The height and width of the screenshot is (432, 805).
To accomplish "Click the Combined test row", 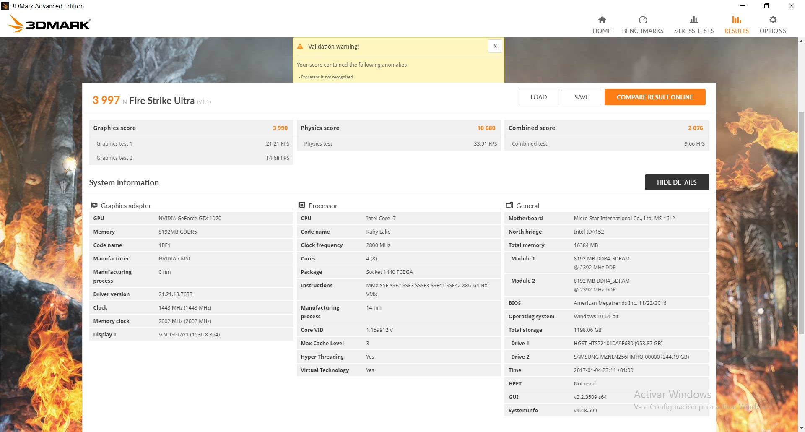I will pos(606,143).
